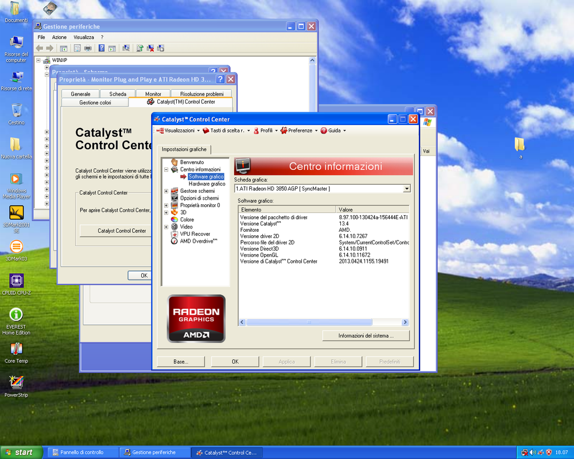The image size is (574, 459).
Task: Select the Benvenuto hand icon in Catalyst tree
Action: 174,162
